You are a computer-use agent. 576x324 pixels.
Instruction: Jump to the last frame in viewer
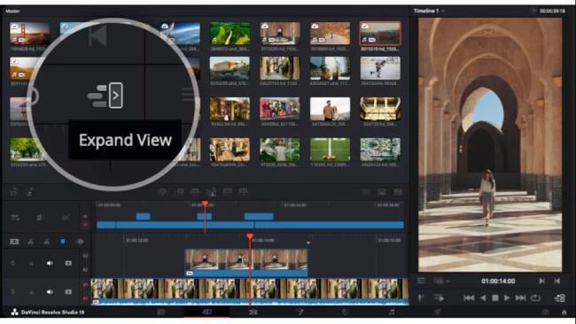(520, 298)
